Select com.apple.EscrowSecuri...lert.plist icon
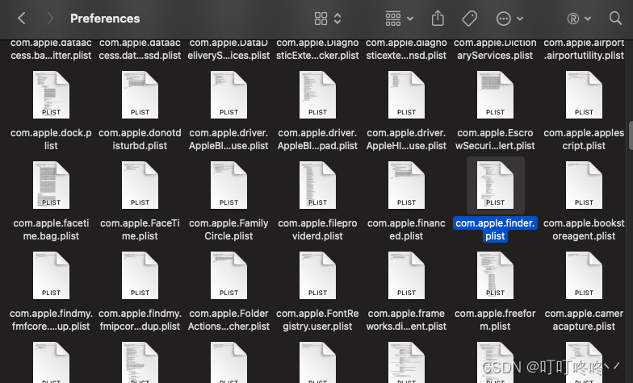633x383 pixels. coord(495,95)
